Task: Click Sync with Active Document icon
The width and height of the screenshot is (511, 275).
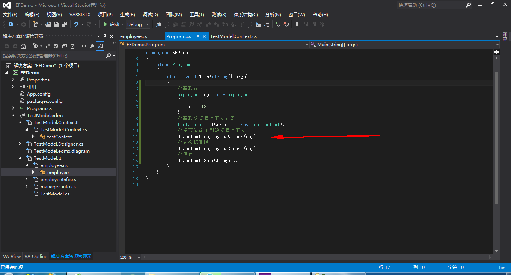Action: (x=48, y=46)
